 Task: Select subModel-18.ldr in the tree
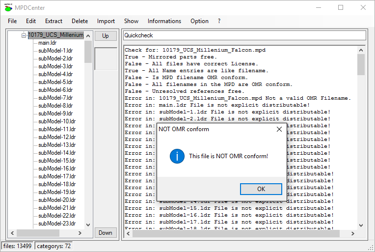click(57, 184)
